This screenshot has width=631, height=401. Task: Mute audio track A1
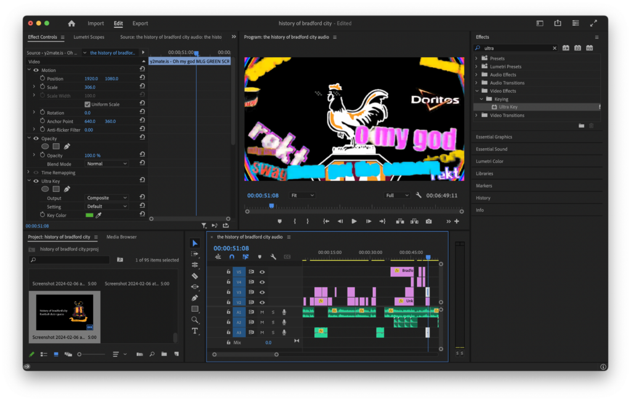click(262, 312)
